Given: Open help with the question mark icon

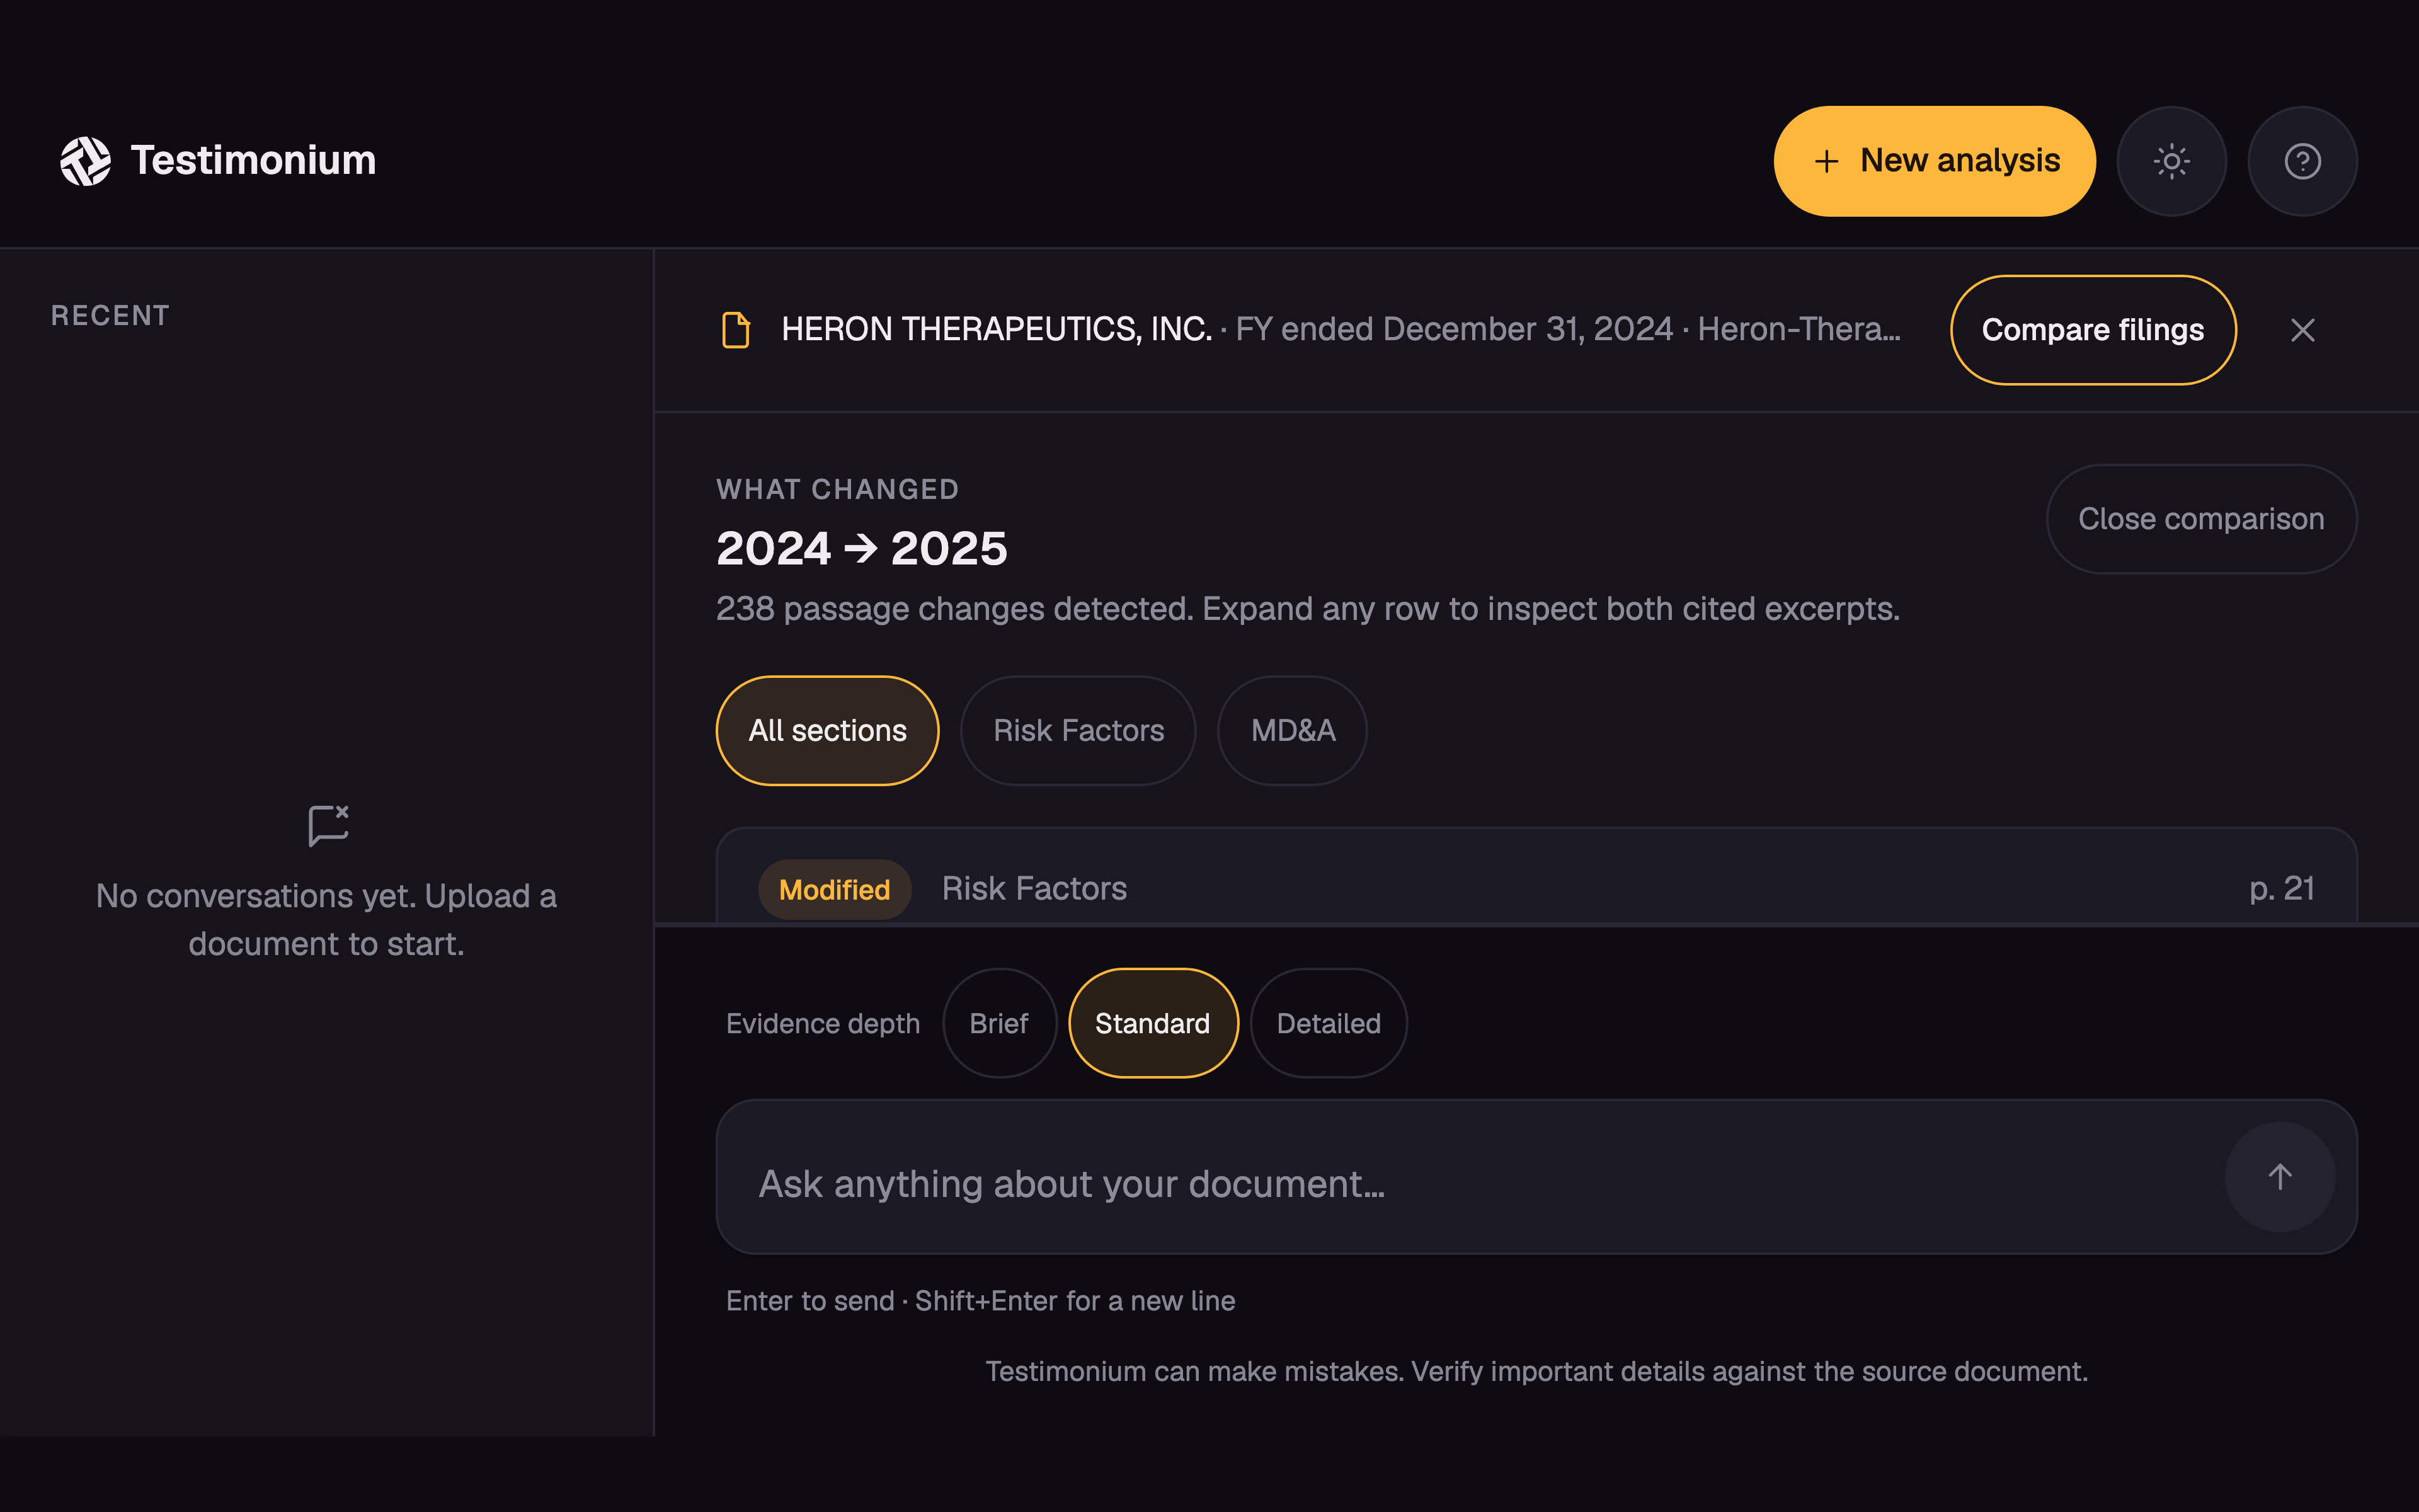Looking at the screenshot, I should click(2302, 161).
